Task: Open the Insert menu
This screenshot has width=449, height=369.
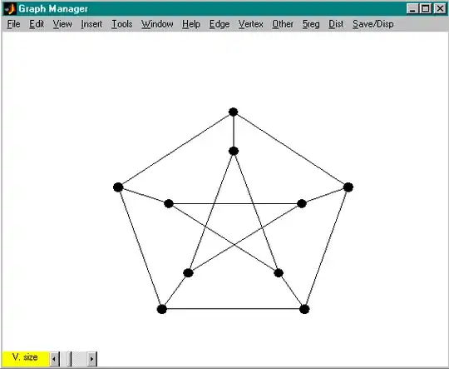Action: (x=91, y=24)
